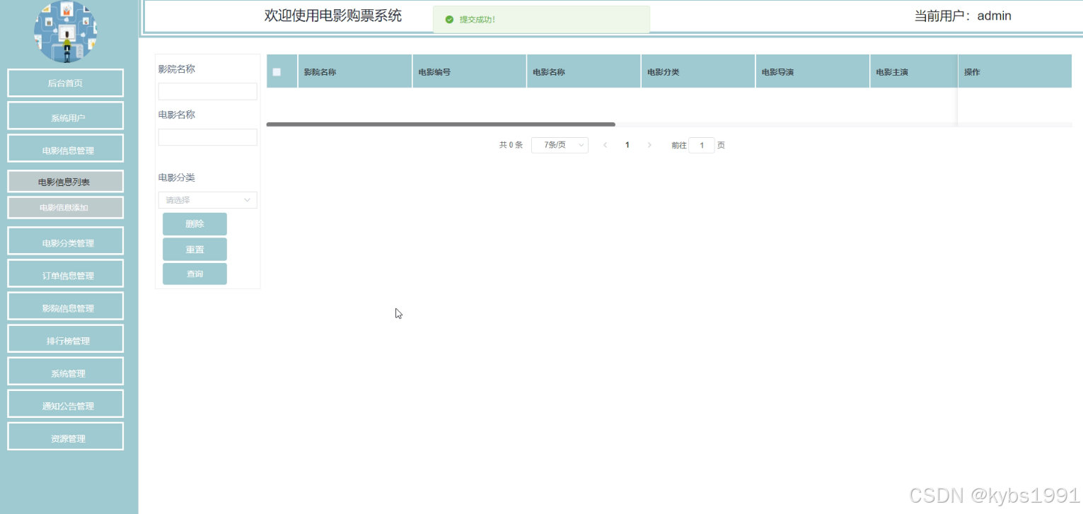The height and width of the screenshot is (514, 1083).
Task: Expand 电影分类管理 sidebar menu
Action: point(65,240)
